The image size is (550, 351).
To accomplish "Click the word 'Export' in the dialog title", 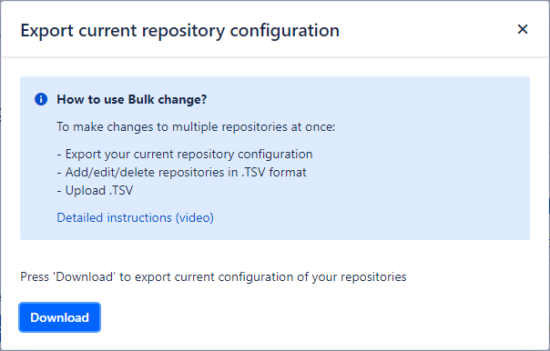I will pyautogui.click(x=47, y=31).
